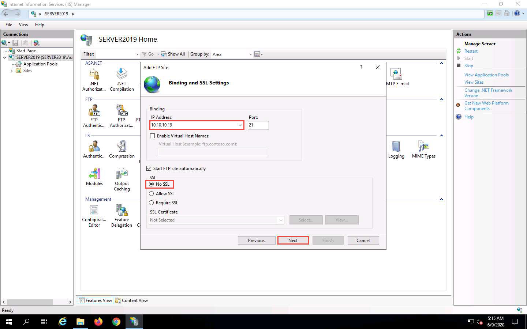Collapse SERVER2019 tree node
The image size is (527, 329).
pos(4,57)
